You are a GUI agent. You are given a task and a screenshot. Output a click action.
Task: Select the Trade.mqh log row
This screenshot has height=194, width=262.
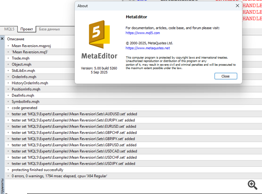(133, 58)
